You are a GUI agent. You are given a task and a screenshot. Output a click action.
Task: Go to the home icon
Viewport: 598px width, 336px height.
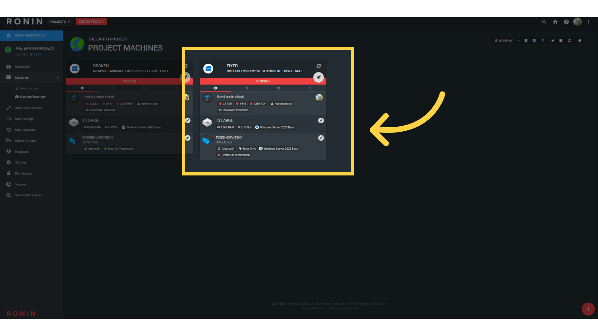coord(555,22)
